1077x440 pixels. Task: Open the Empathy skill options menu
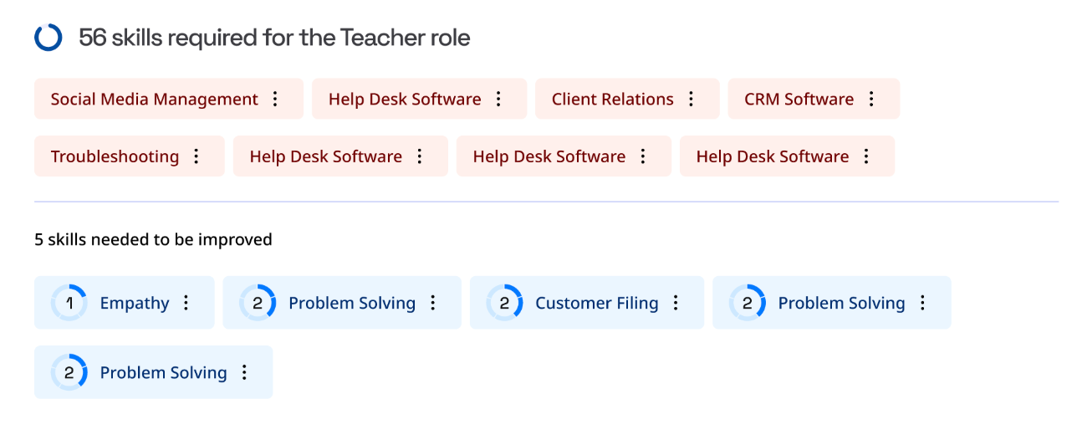point(186,303)
